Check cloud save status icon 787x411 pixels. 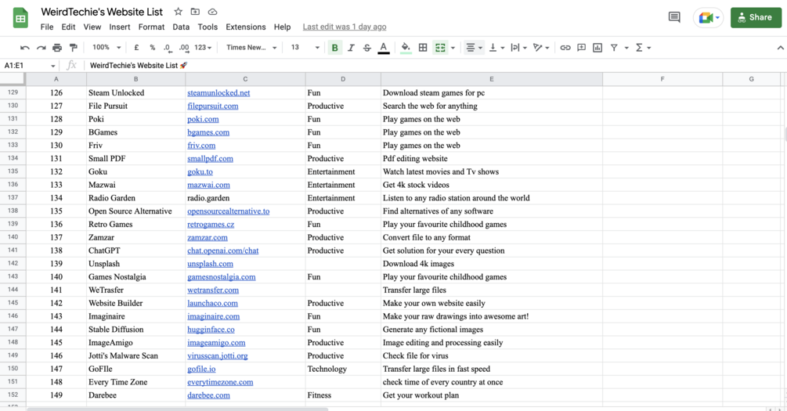tap(212, 12)
